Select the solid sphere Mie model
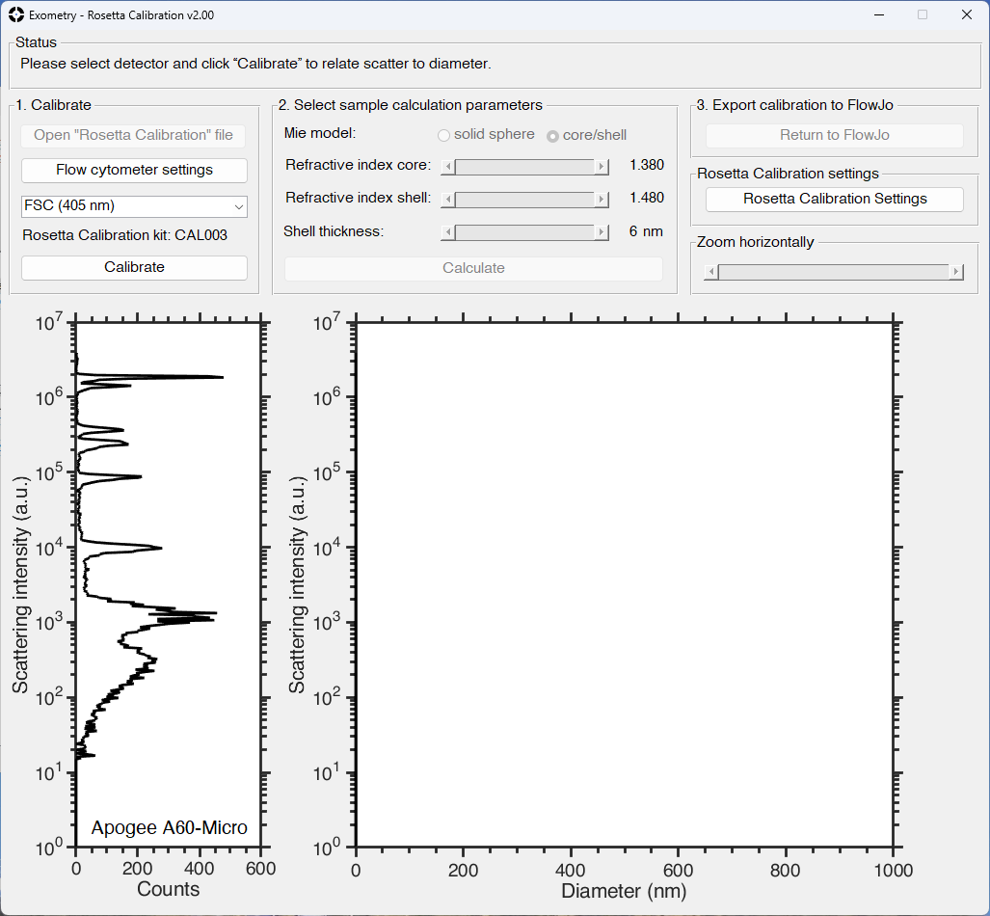This screenshot has height=916, width=990. tap(486, 135)
